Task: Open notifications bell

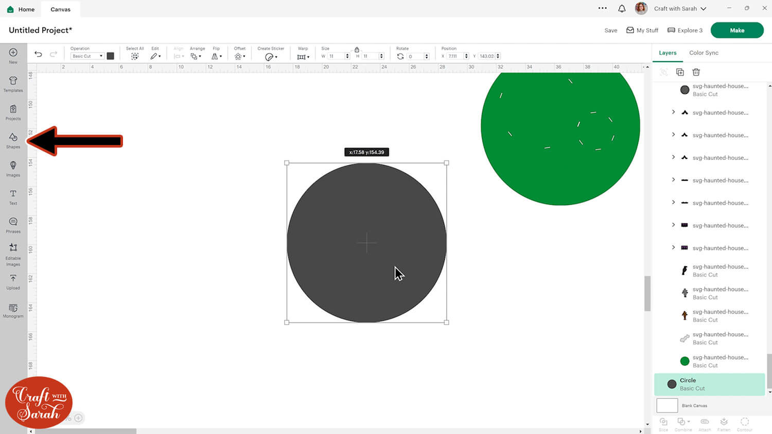Action: [x=622, y=9]
